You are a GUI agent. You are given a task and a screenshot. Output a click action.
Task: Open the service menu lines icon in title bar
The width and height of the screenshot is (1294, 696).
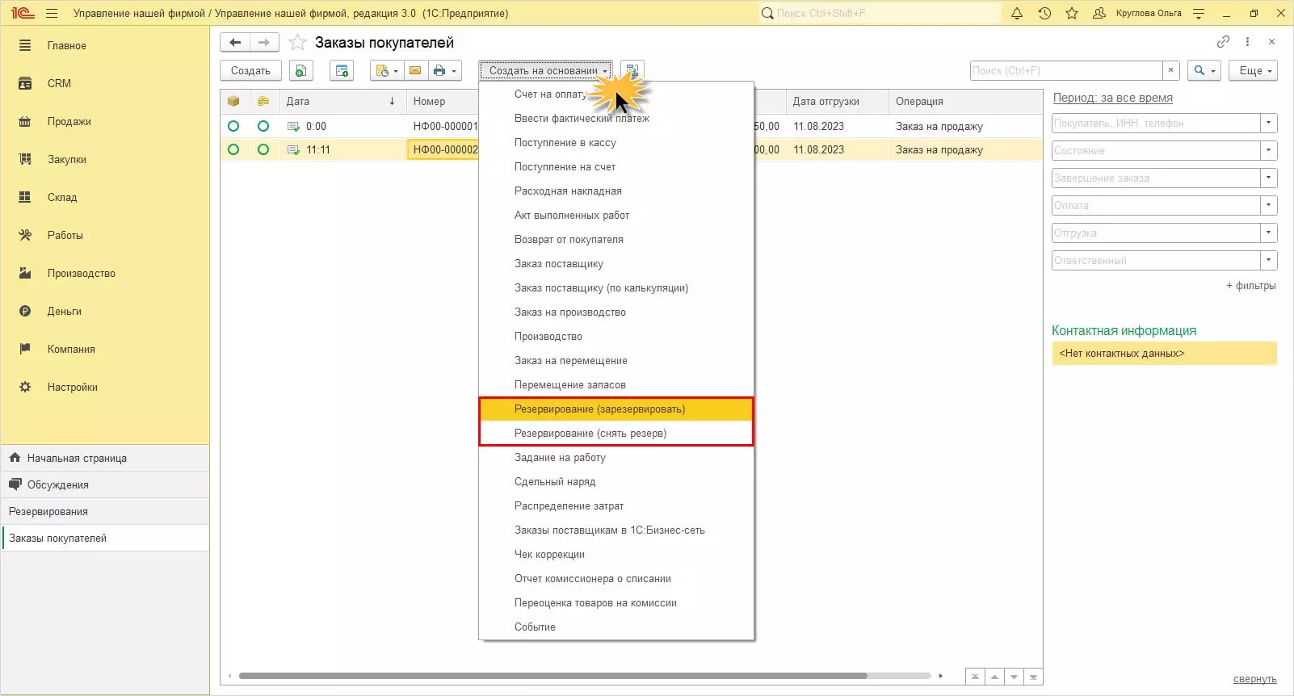tap(1199, 13)
